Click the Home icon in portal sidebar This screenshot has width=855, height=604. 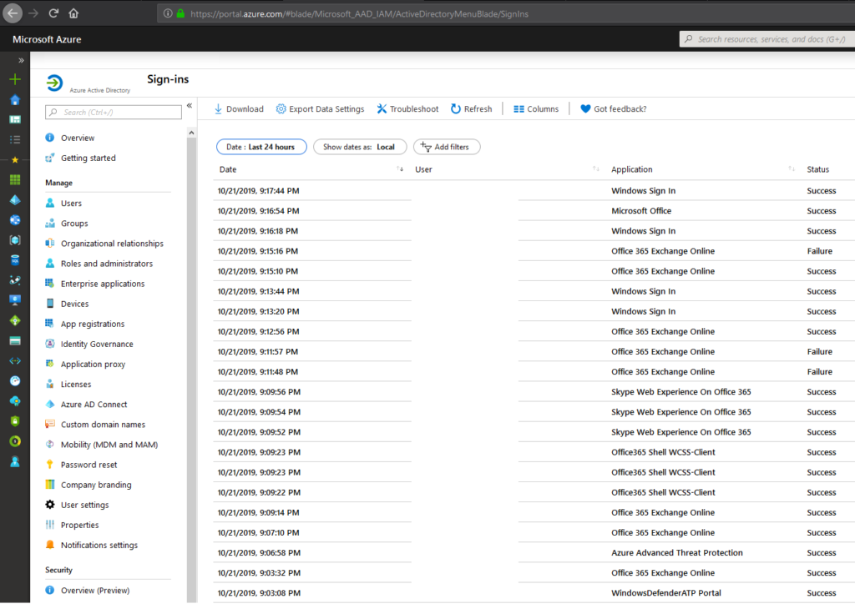[x=15, y=99]
